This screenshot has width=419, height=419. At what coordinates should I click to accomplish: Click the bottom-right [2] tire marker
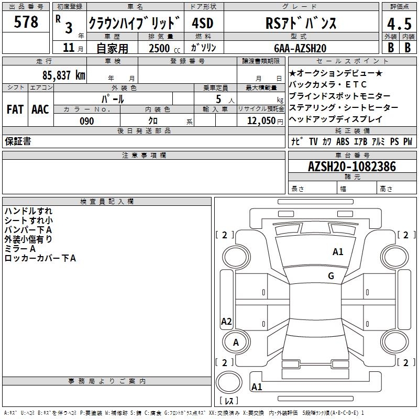click(x=403, y=362)
